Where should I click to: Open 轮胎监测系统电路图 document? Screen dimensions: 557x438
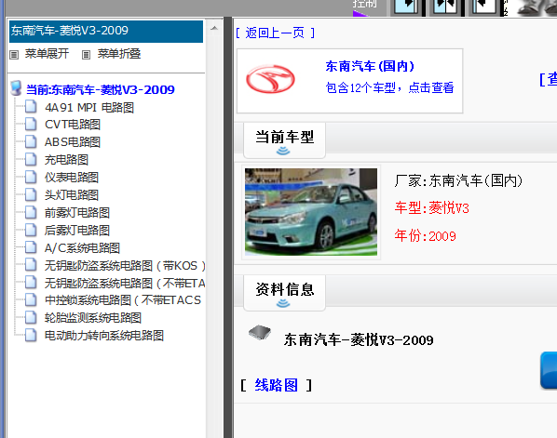(x=93, y=318)
